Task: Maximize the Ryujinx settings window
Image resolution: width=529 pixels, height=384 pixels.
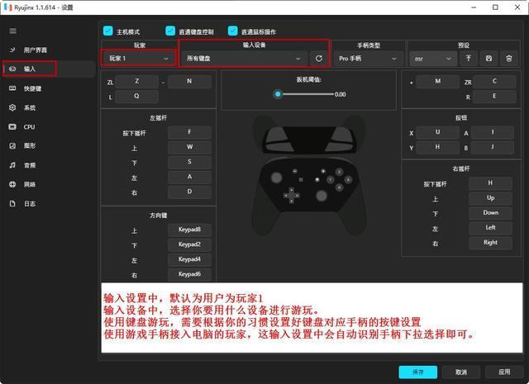Action: [x=495, y=7]
